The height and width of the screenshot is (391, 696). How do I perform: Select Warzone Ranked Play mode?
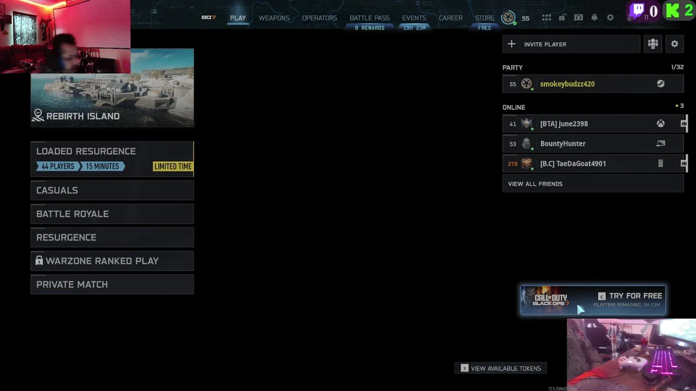(112, 261)
